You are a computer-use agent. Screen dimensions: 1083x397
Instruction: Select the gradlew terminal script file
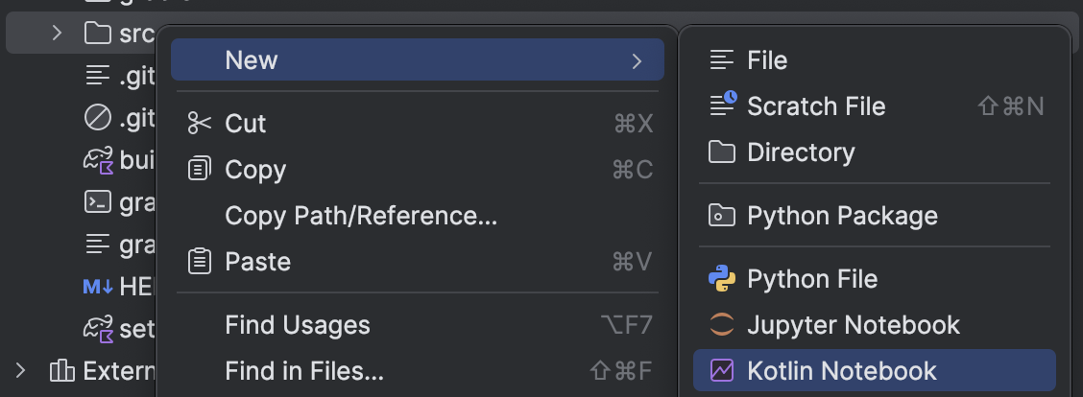pos(119,201)
